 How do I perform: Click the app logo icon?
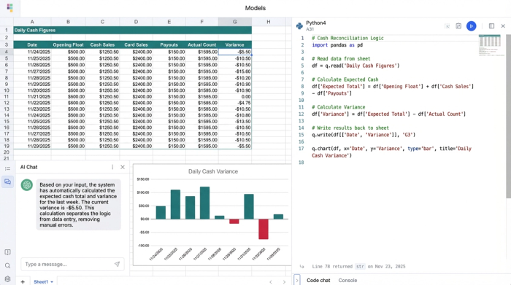tap(9, 7)
